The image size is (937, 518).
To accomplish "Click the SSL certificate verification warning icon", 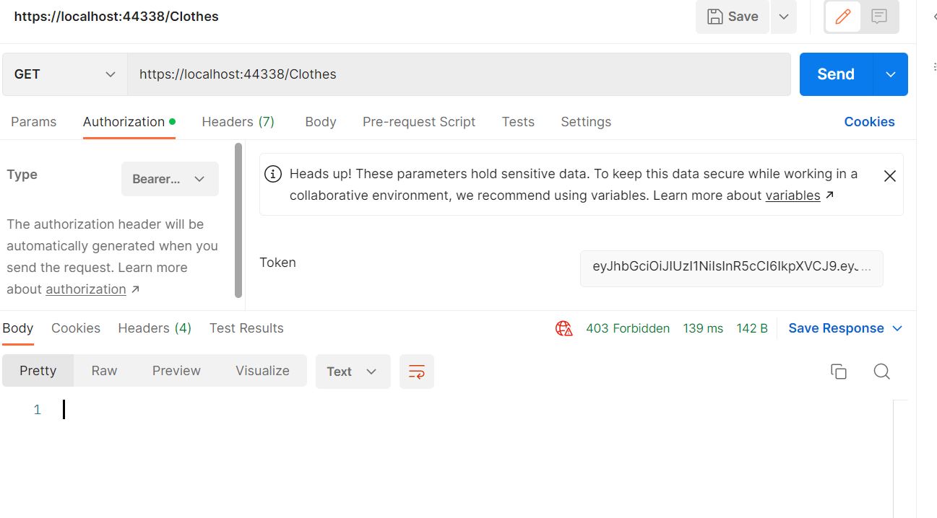I will click(564, 328).
